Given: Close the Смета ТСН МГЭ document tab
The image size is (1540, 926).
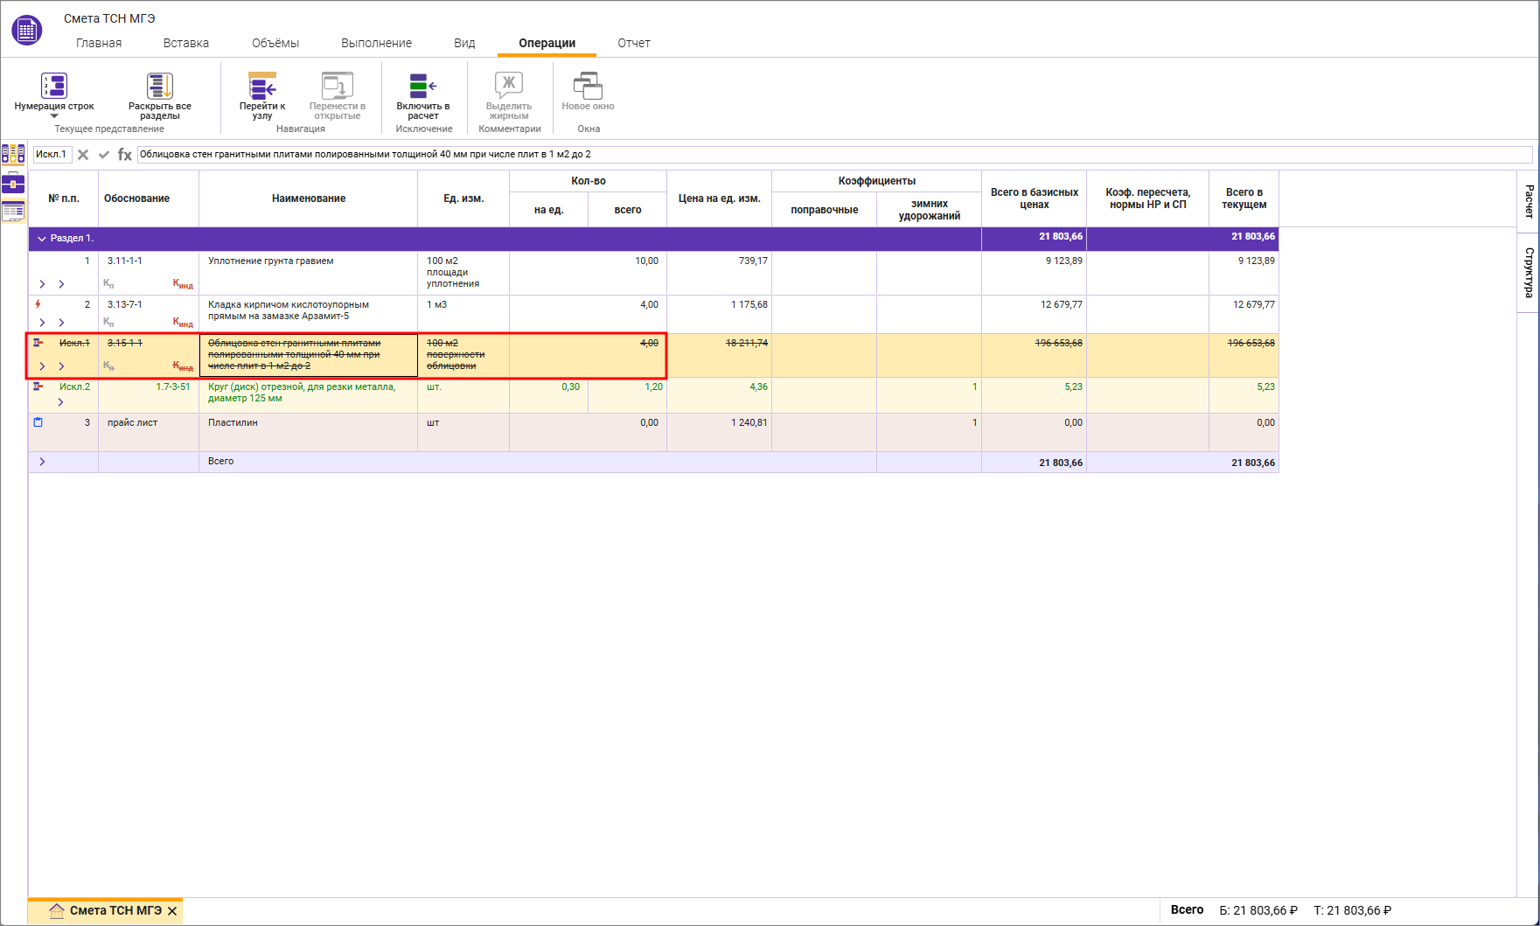Looking at the screenshot, I should [172, 911].
